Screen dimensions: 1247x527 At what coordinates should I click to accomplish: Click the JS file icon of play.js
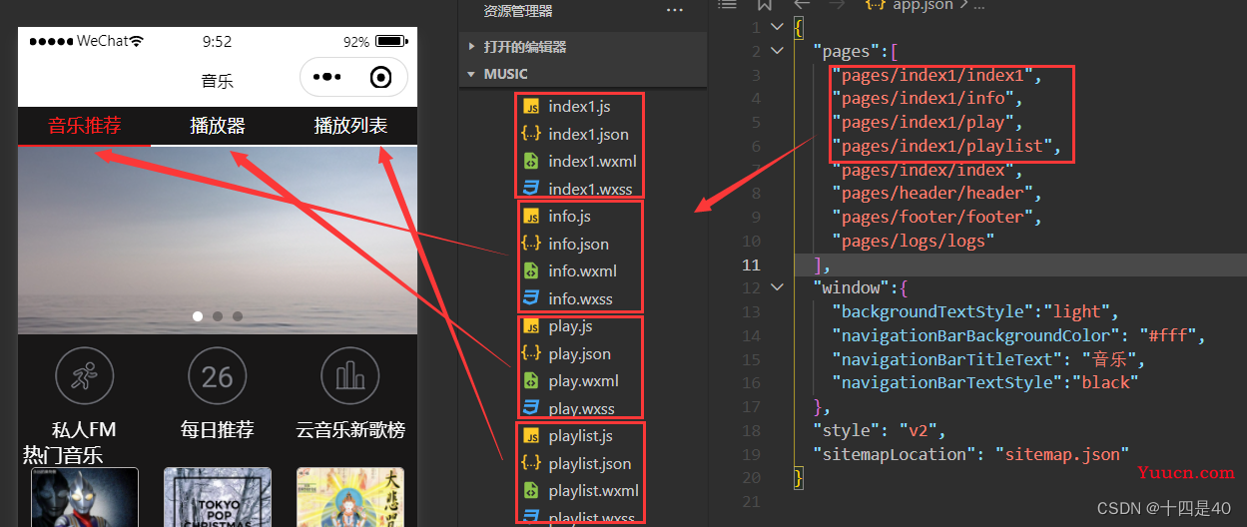point(531,326)
